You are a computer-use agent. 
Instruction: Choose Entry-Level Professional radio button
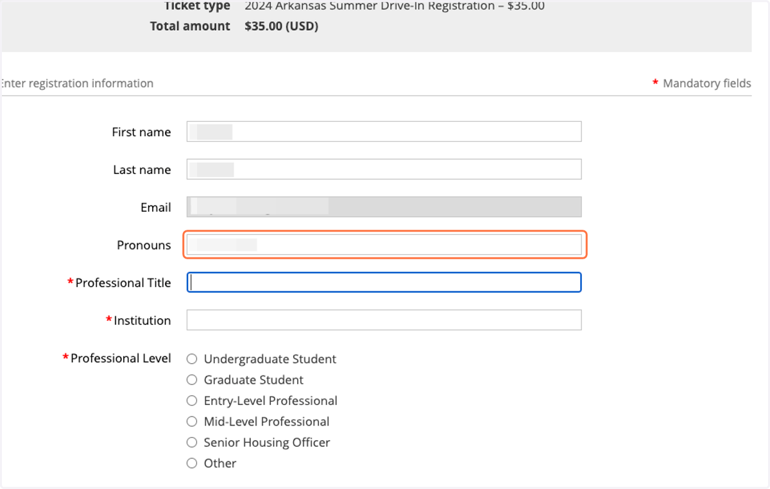pyautogui.click(x=192, y=400)
